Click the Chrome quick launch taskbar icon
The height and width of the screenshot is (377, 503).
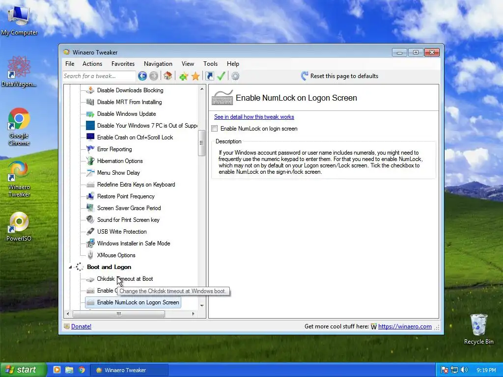click(x=82, y=370)
